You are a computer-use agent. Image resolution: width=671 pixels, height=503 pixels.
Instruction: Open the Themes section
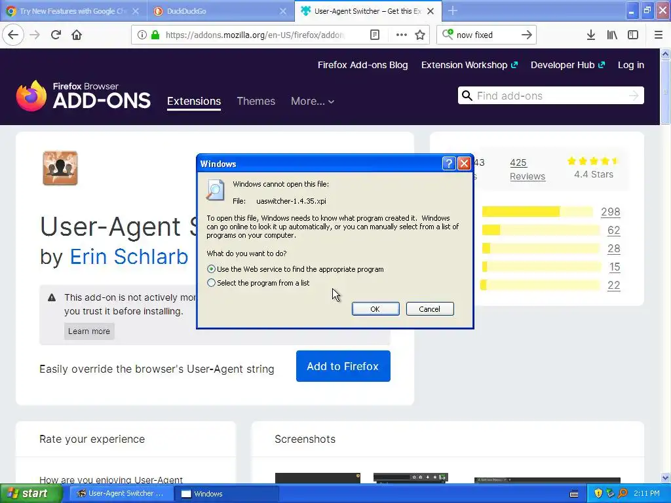point(256,102)
